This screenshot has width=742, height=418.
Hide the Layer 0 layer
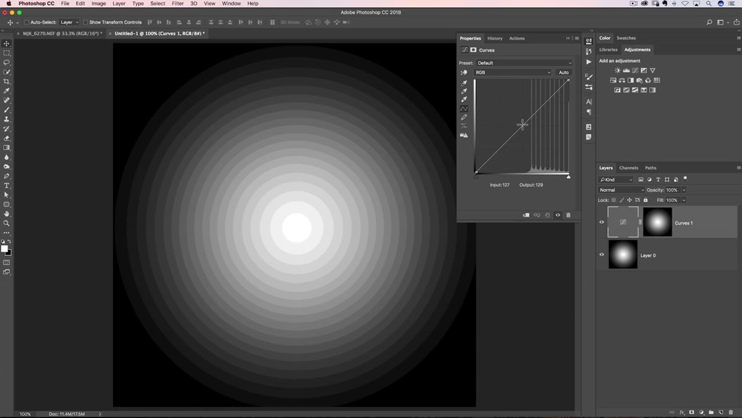tap(602, 254)
